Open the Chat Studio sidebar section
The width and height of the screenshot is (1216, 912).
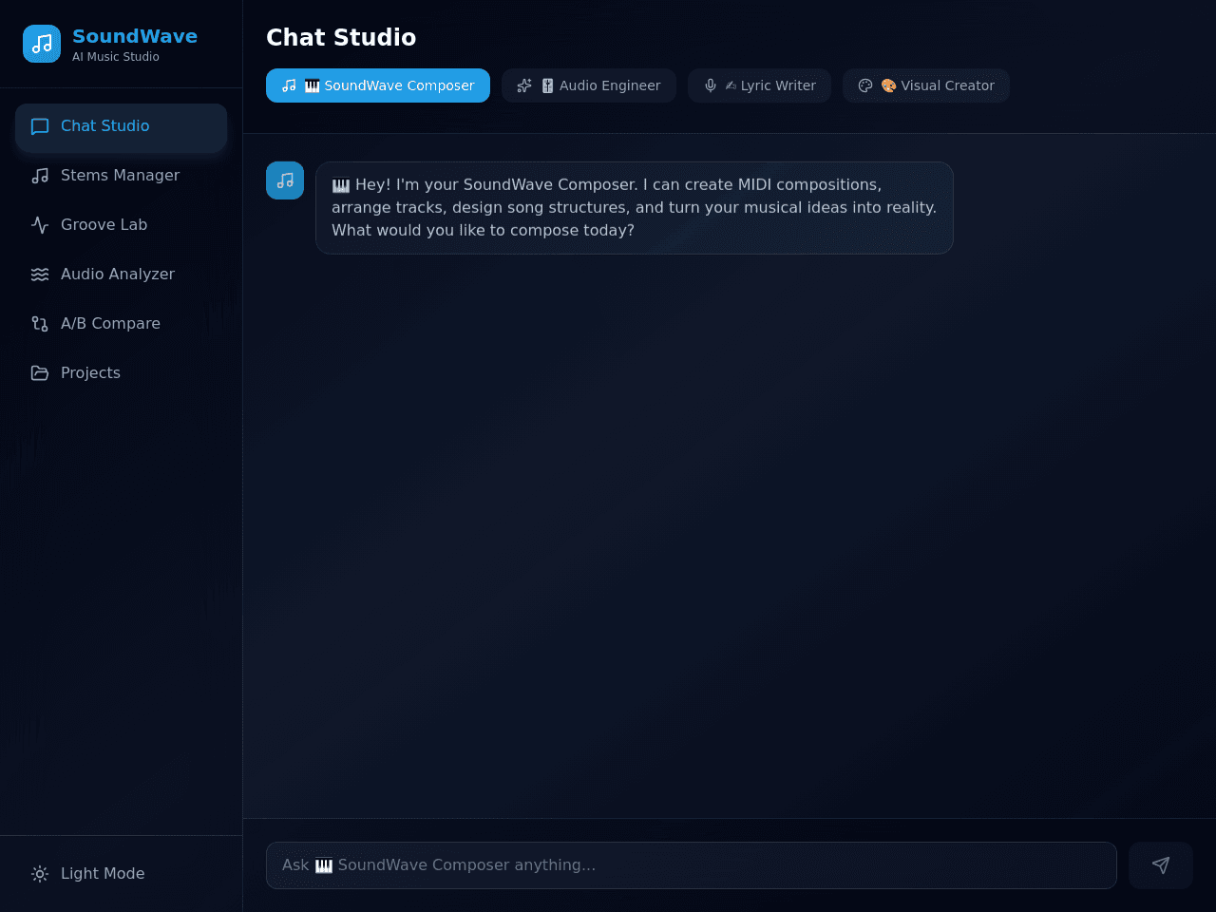122,126
